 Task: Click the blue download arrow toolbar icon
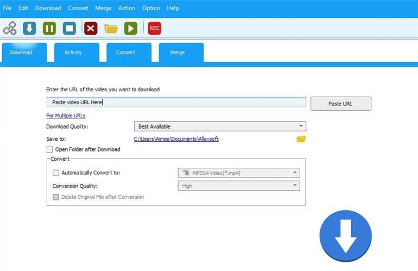click(29, 28)
